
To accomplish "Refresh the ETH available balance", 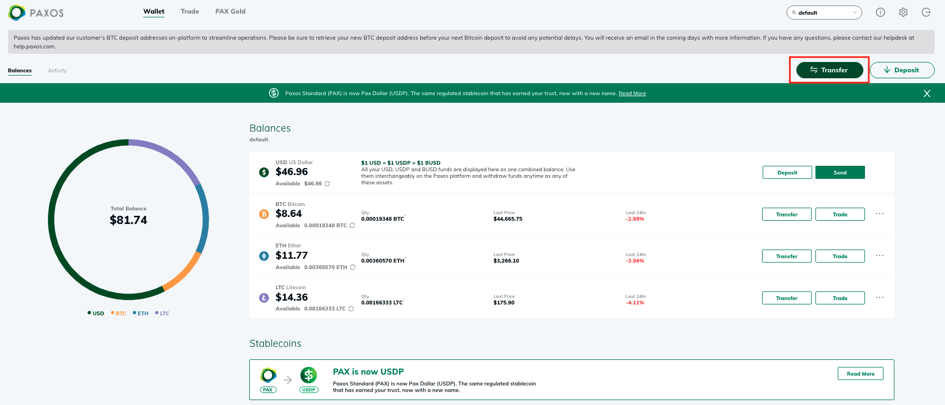I will click(353, 267).
